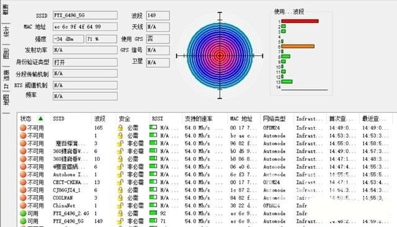This screenshot has width=397, height=227.
Task: Click the red status orb in the ChinaNet row
Action: click(23, 206)
